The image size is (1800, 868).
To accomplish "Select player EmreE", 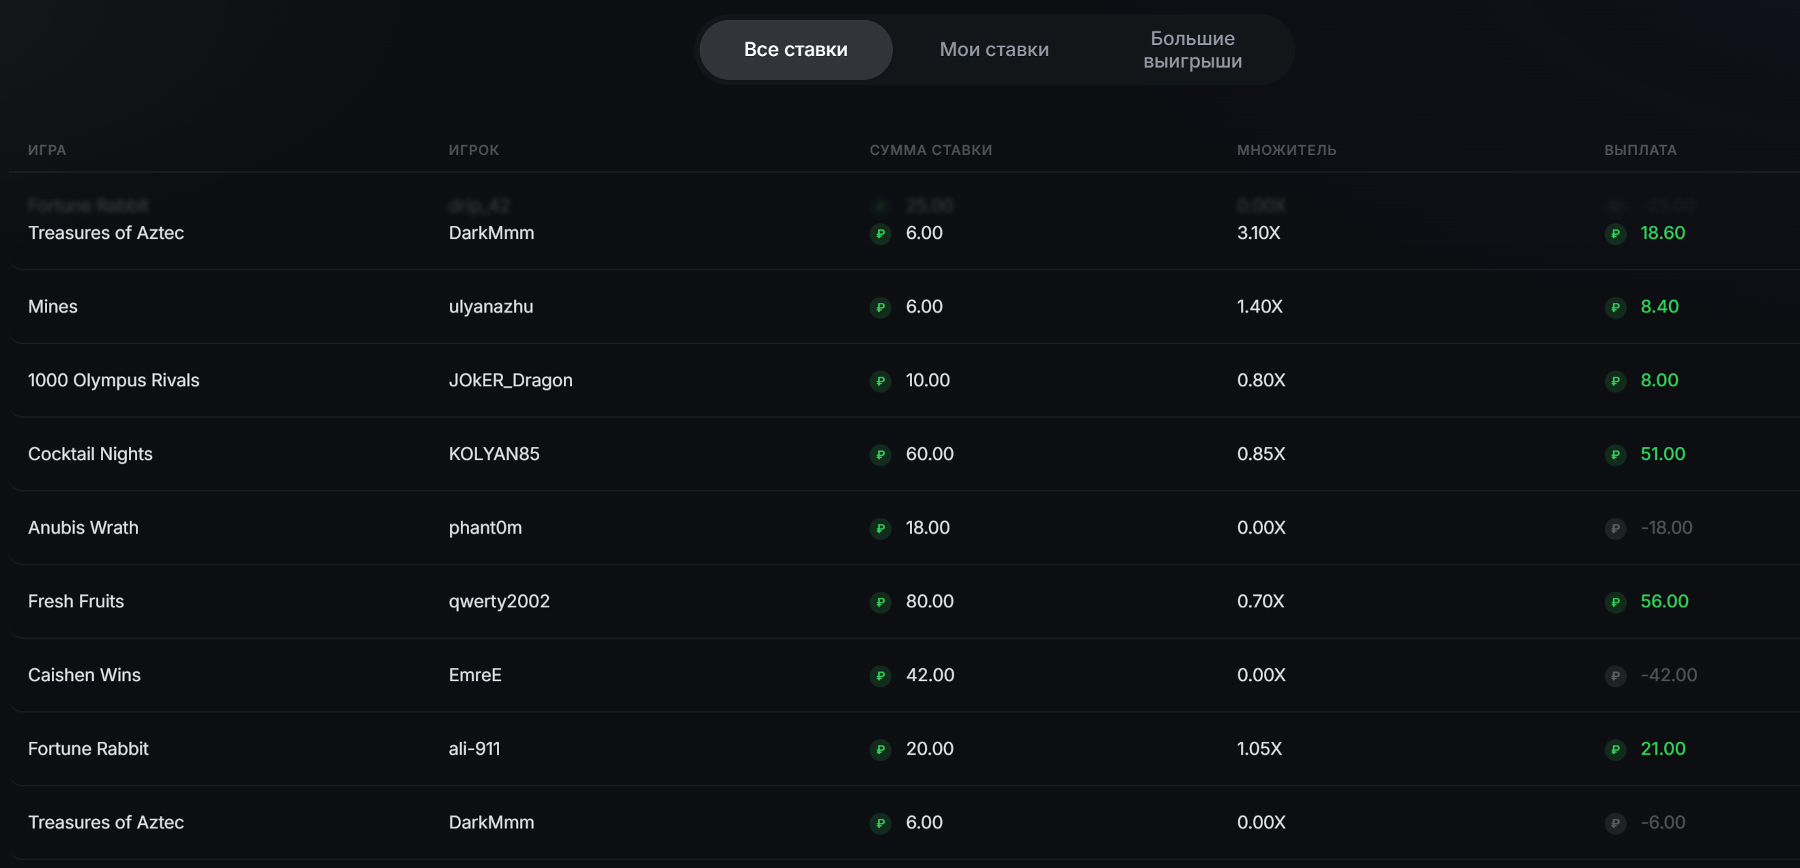I will [x=474, y=675].
